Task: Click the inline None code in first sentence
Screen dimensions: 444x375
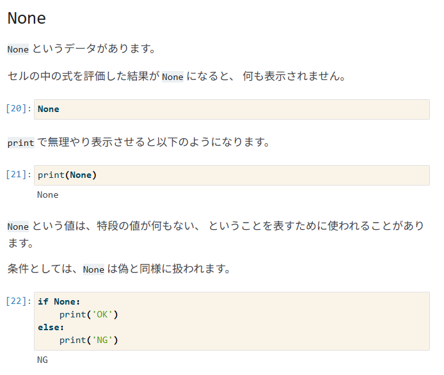Action: click(18, 49)
